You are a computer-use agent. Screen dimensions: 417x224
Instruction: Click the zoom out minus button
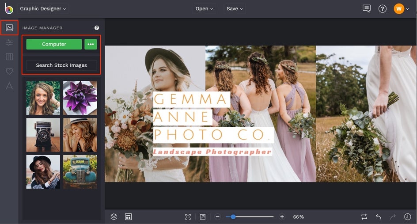tap(218, 216)
